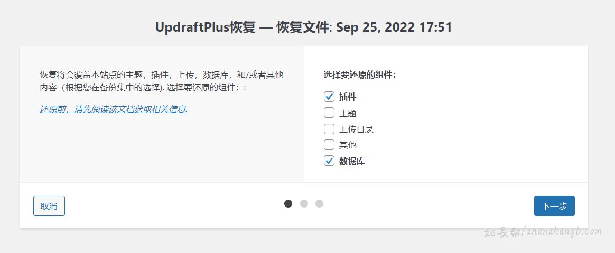The width and height of the screenshot is (615, 253).
Task: Click the 主题 label text
Action: [x=348, y=113]
